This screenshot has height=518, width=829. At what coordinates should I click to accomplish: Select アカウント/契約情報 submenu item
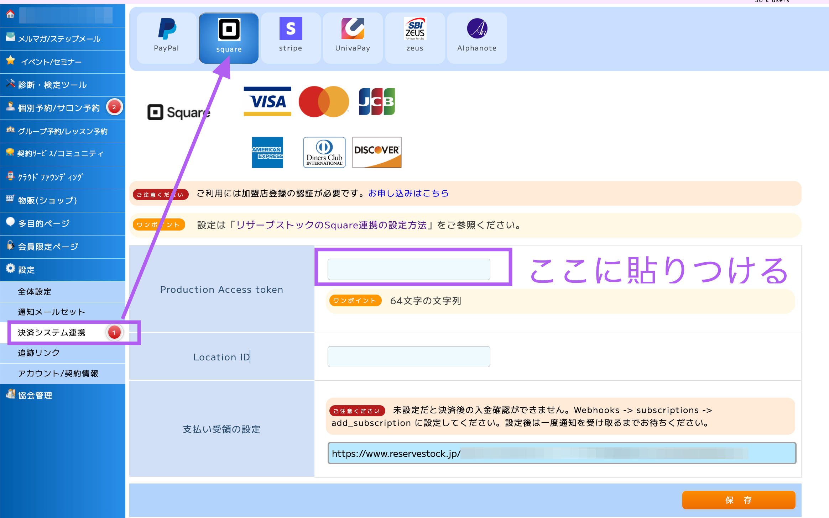point(63,374)
